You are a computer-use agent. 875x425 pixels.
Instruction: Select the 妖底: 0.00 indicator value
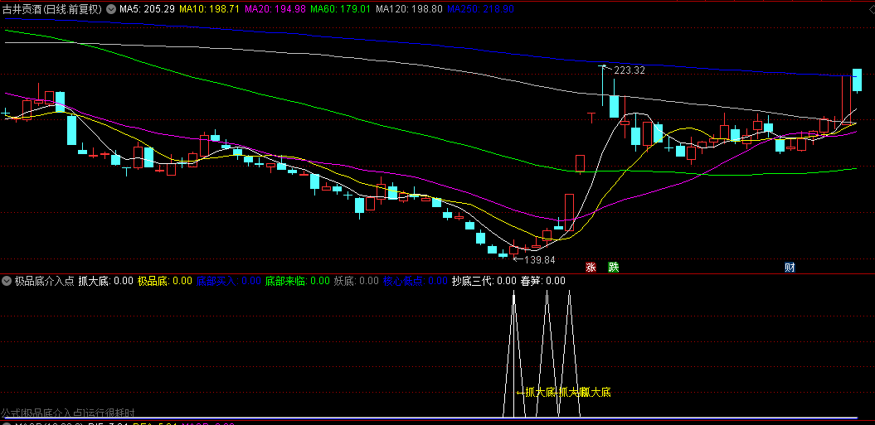(356, 281)
